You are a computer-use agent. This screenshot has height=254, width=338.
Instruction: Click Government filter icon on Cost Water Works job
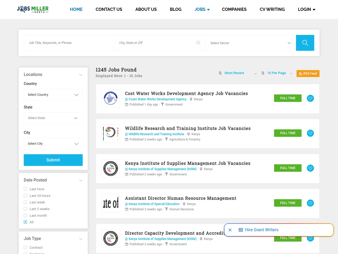coord(162,104)
